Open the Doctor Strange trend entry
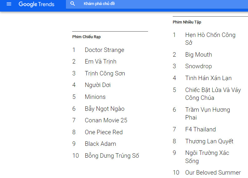The image size is (248, 178). tap(104, 50)
